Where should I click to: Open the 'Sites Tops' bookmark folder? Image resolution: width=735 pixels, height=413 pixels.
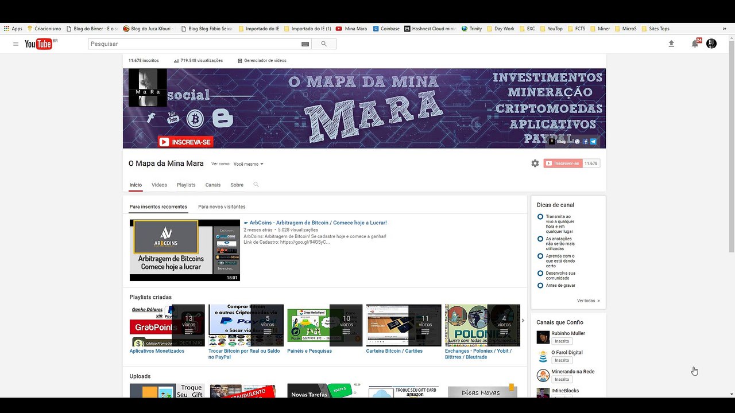coord(655,29)
